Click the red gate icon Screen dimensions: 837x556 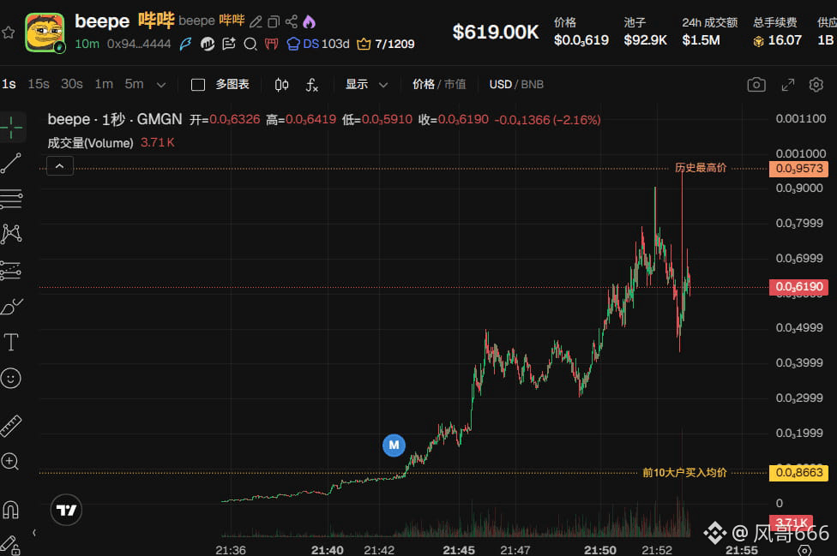click(272, 44)
